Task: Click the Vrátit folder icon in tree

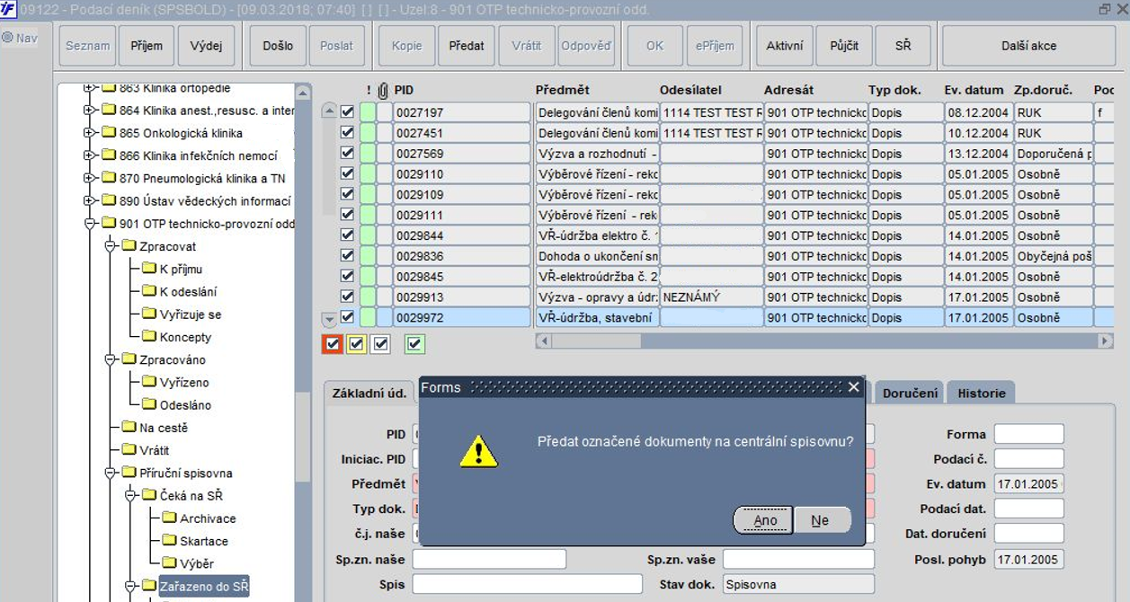Action: [x=129, y=450]
